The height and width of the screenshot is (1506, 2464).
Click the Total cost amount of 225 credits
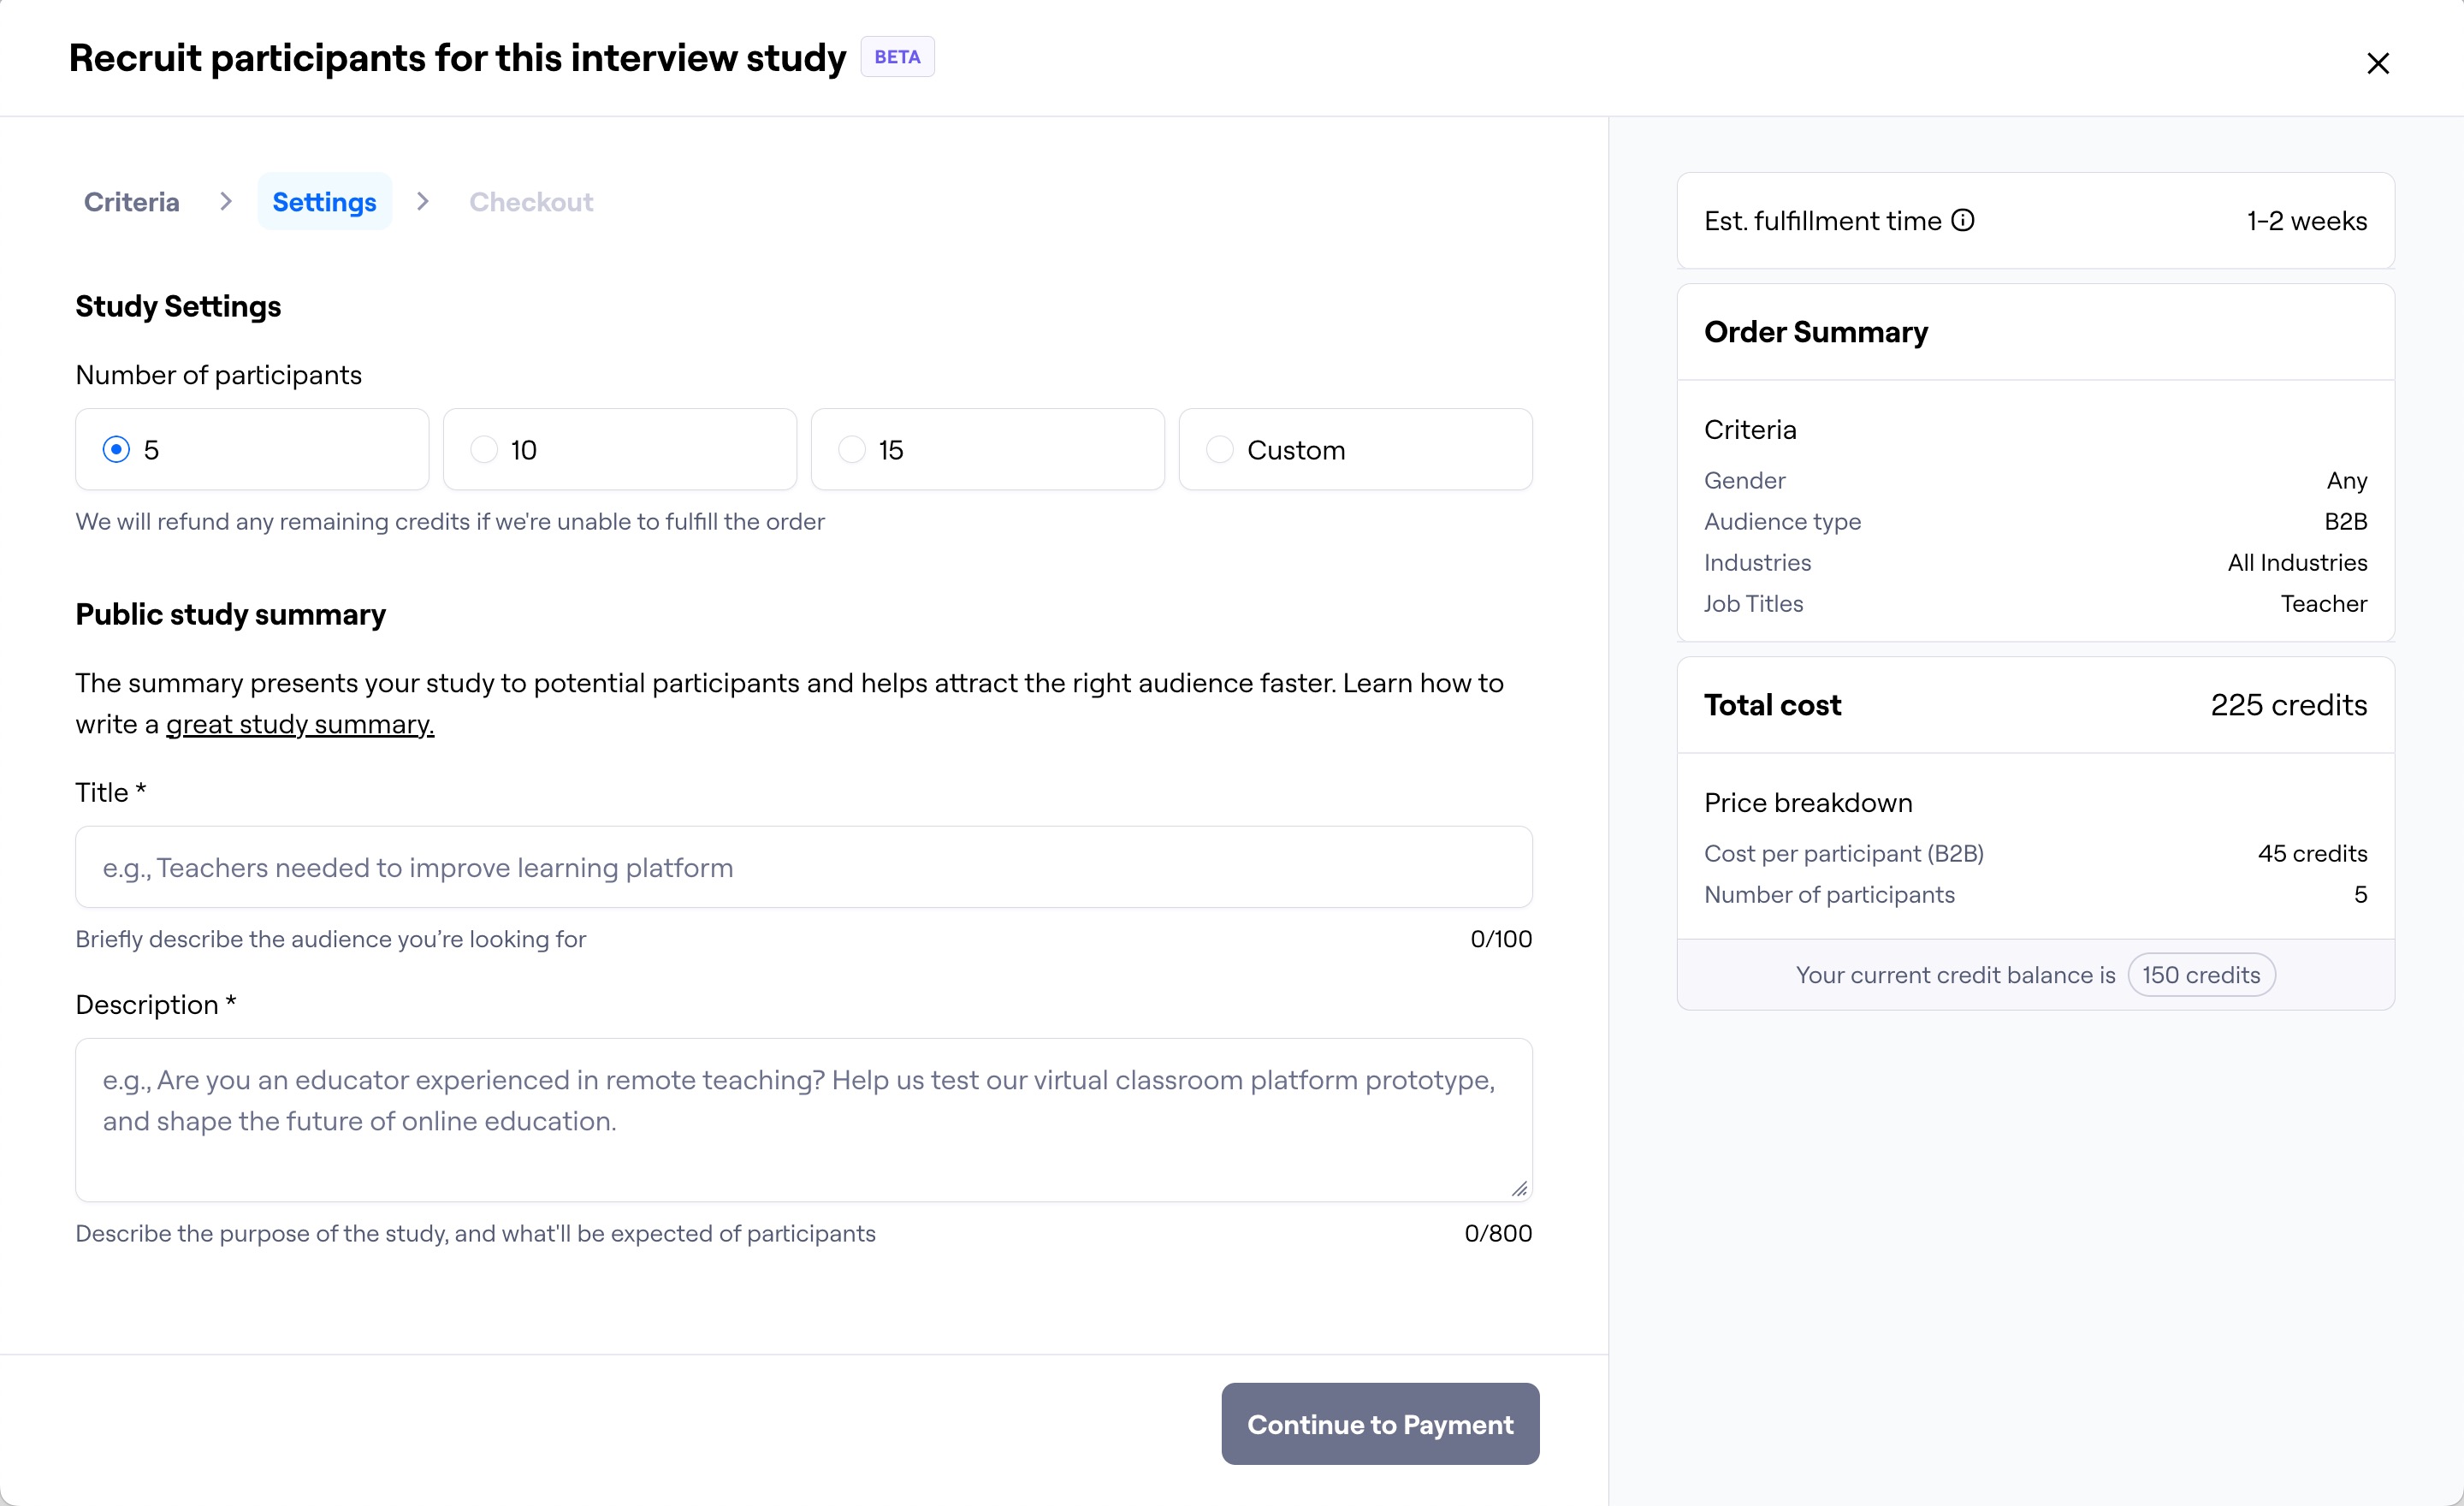2289,705
